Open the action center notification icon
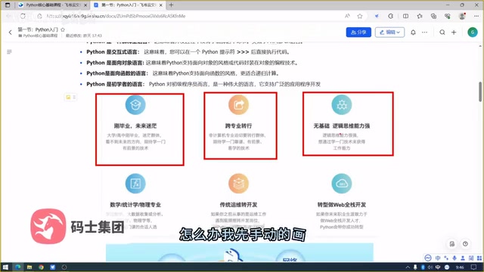Image resolution: width=484 pixels, height=272 pixels. click(x=473, y=267)
